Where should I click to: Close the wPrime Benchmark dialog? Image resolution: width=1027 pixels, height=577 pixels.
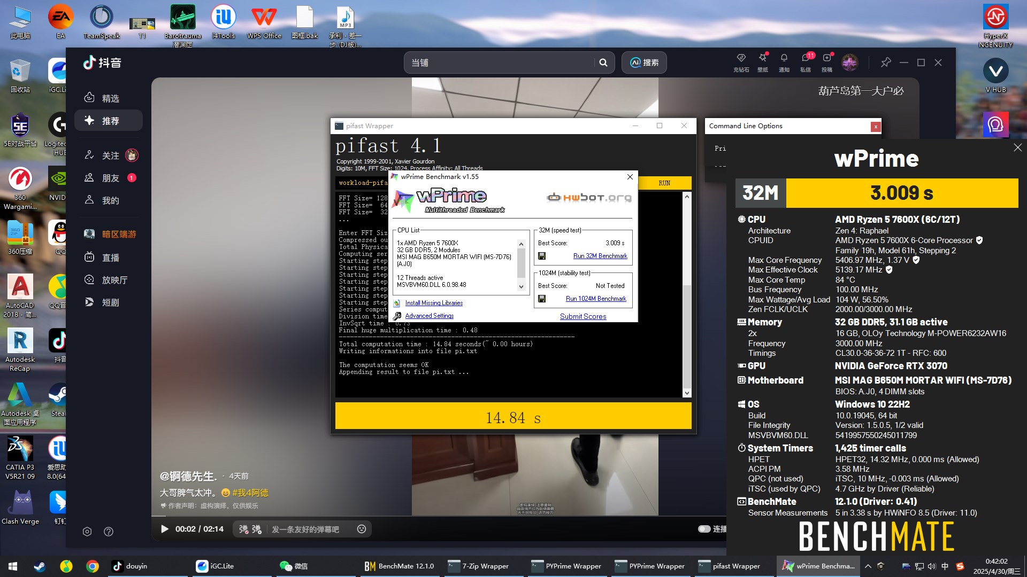coord(630,177)
